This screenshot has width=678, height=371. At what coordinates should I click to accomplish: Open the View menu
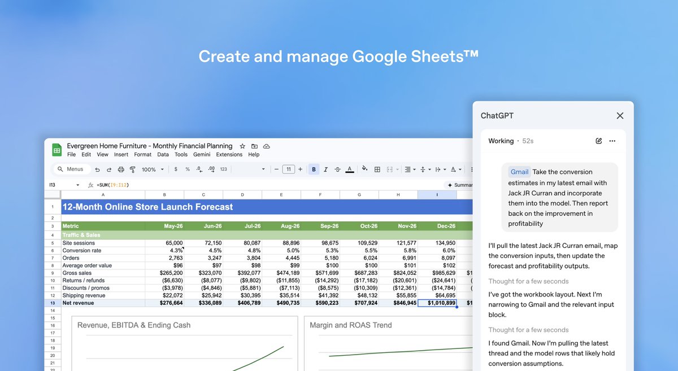coord(102,155)
